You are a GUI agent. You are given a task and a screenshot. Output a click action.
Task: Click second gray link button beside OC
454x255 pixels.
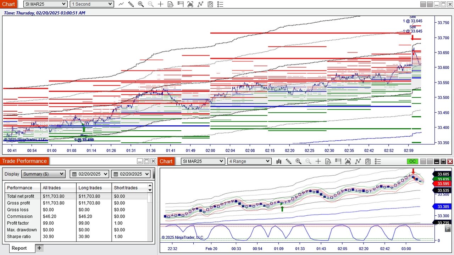(430, 161)
